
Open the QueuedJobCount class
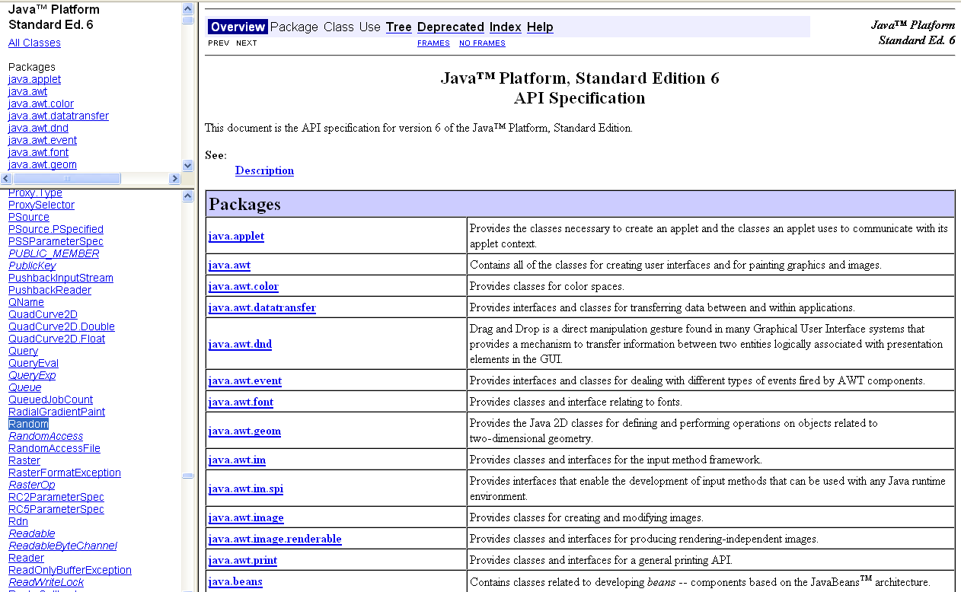coord(51,399)
